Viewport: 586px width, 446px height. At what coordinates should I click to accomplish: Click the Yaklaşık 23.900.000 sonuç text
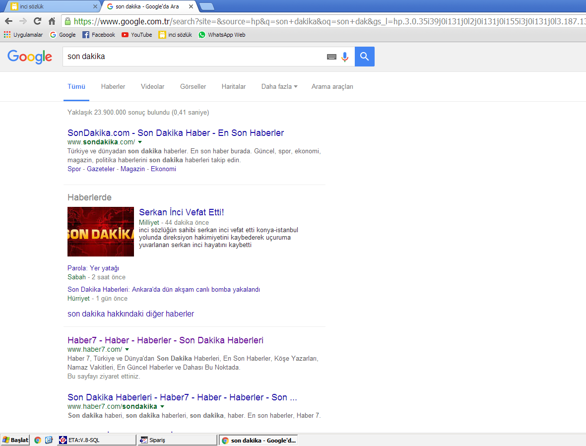click(138, 113)
